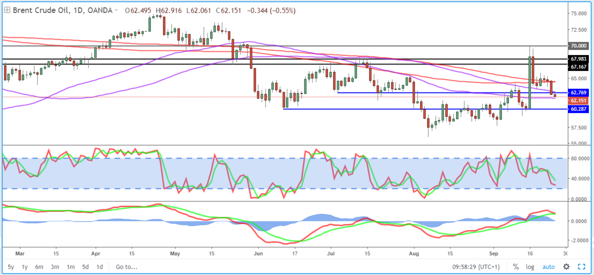Click the Jun label on time axis

pos(258,253)
